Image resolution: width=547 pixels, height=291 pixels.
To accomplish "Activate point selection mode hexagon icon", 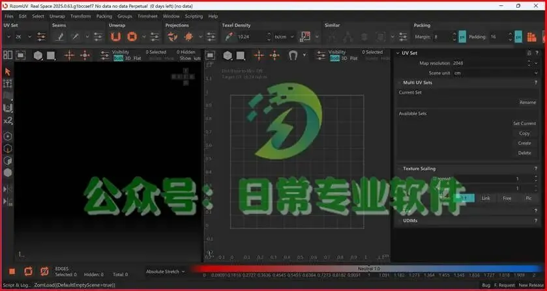I will (8, 136).
